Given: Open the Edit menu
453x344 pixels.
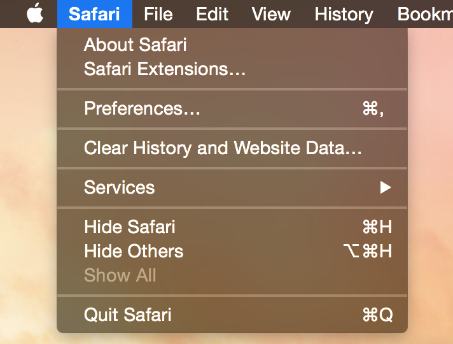Looking at the screenshot, I should tap(213, 14).
